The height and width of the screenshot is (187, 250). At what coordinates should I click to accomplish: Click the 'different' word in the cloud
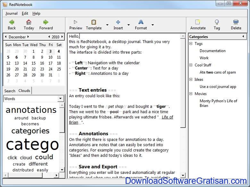pyautogui.click(x=38, y=164)
